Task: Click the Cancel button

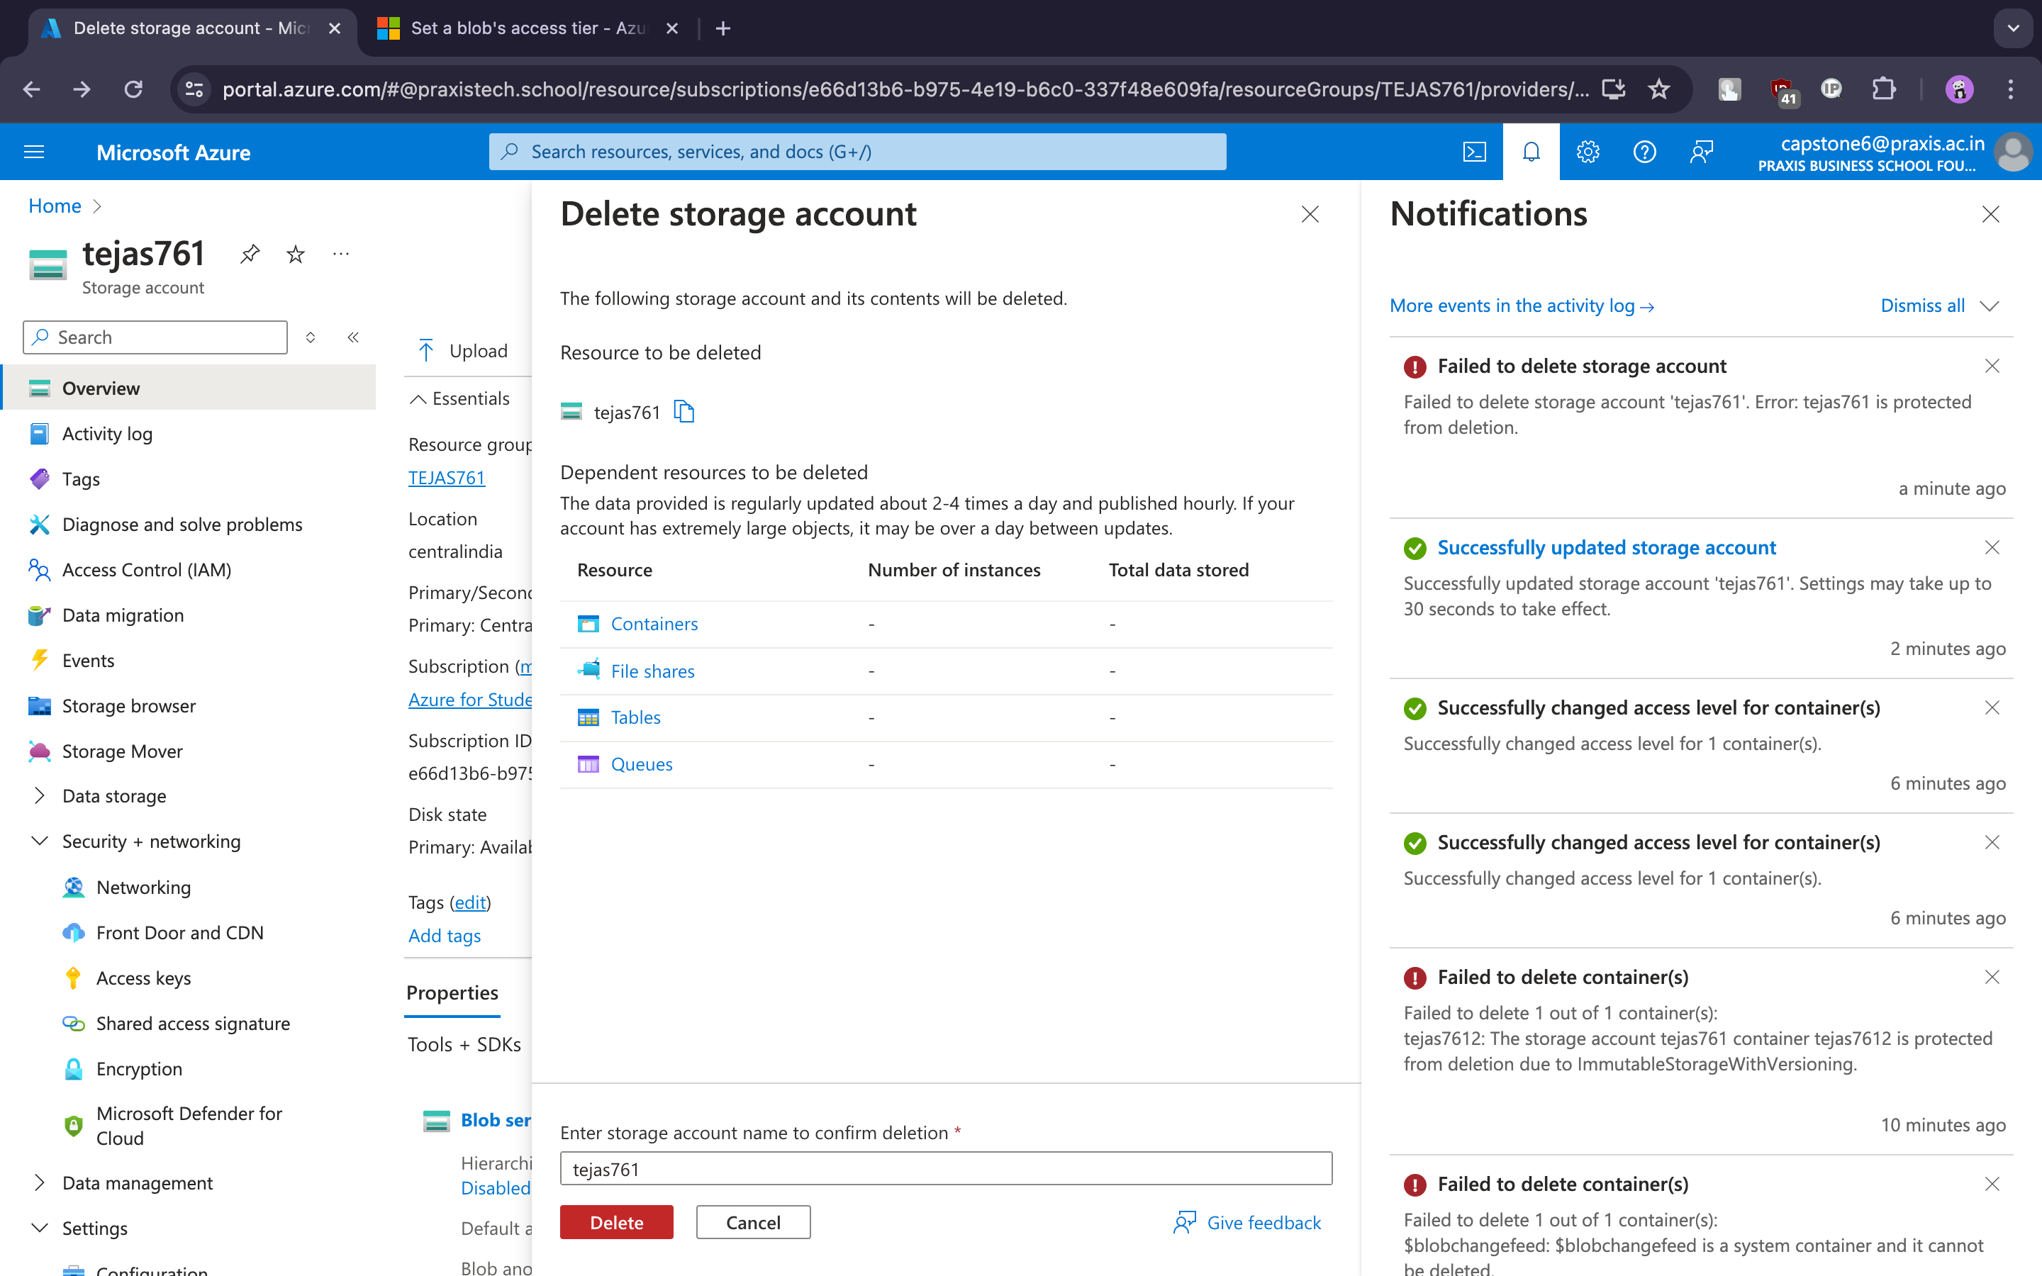Action: click(753, 1223)
